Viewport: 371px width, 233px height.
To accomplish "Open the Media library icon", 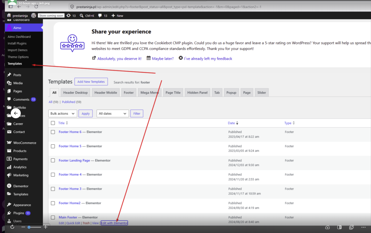I will click(9, 83).
